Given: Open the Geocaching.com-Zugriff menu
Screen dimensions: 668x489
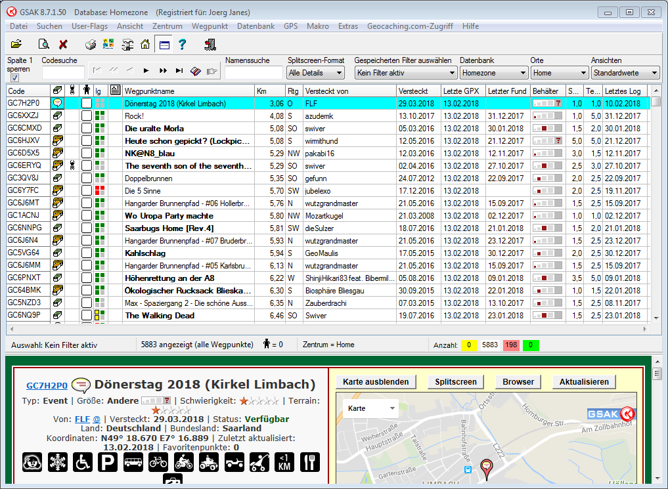Looking at the screenshot, I should (x=411, y=26).
